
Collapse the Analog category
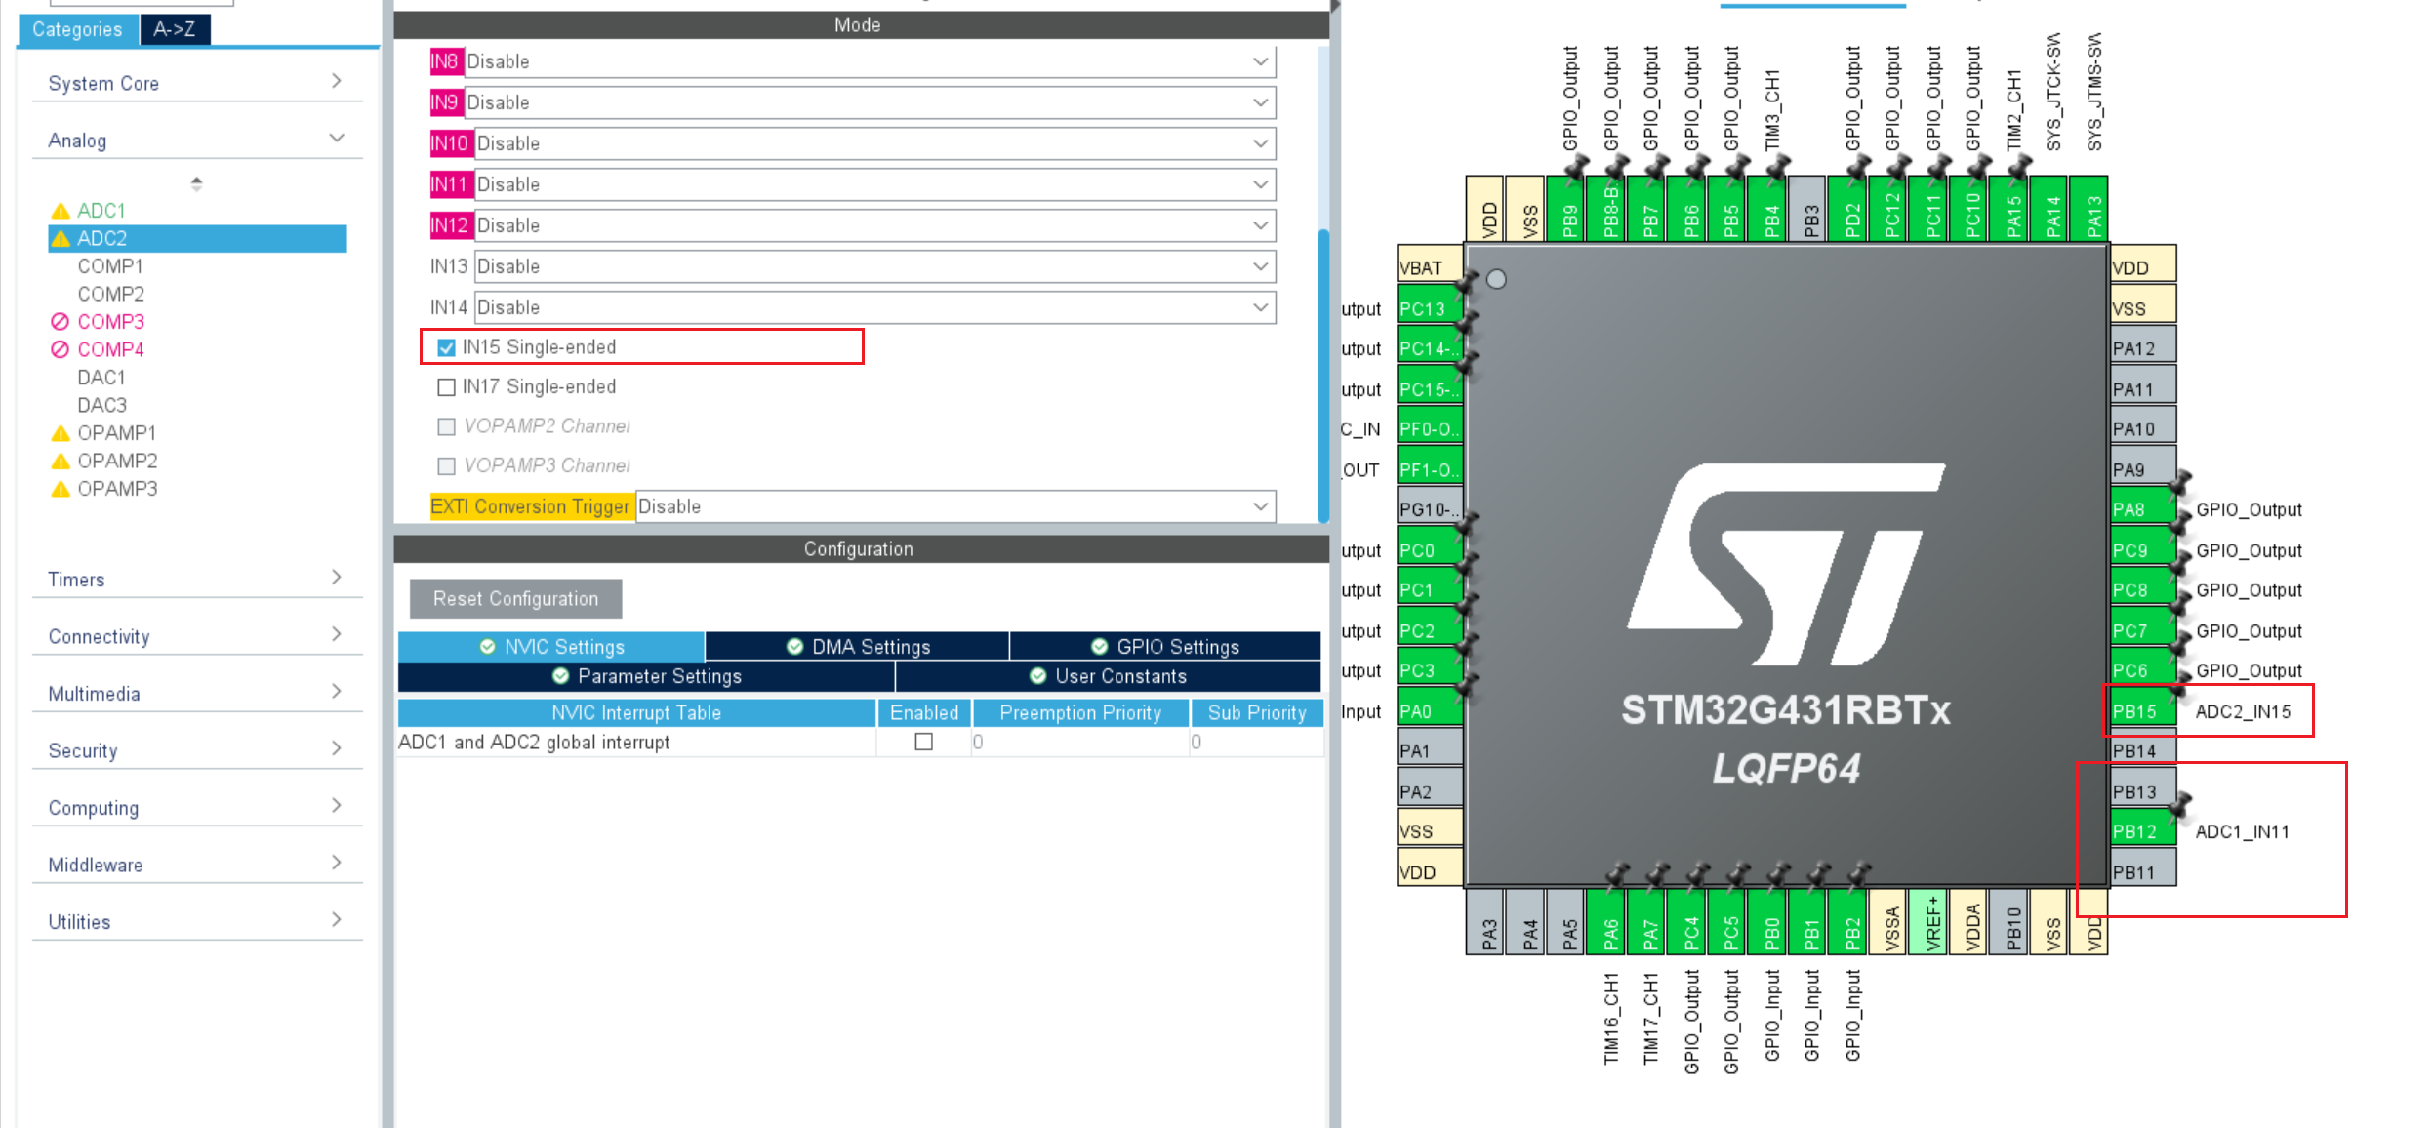tap(196, 140)
